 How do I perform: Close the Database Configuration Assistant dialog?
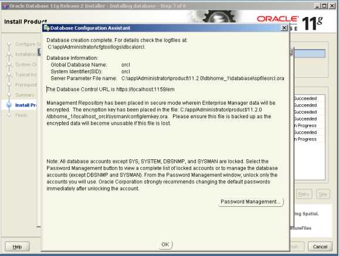point(284,28)
